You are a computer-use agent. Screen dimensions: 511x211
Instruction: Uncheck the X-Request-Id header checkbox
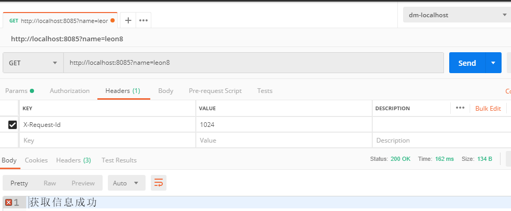[13, 125]
